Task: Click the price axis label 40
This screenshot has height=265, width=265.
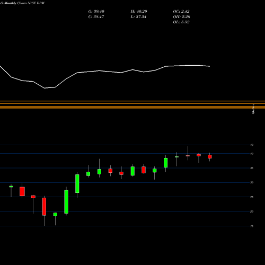Action: point(252,154)
